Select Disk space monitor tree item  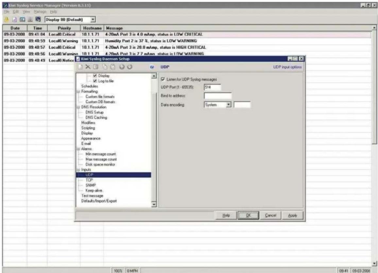pos(100,164)
